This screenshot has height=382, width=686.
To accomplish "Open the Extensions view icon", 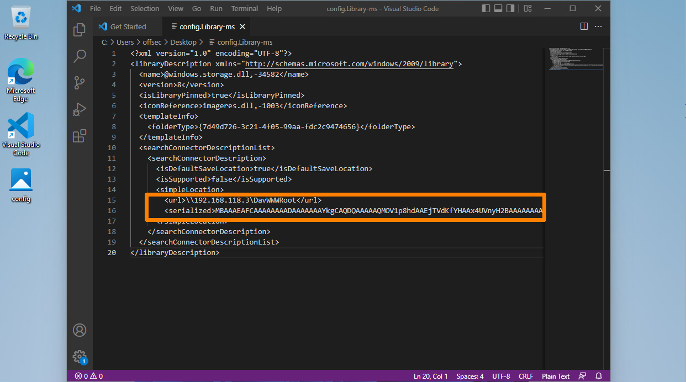I will point(80,136).
